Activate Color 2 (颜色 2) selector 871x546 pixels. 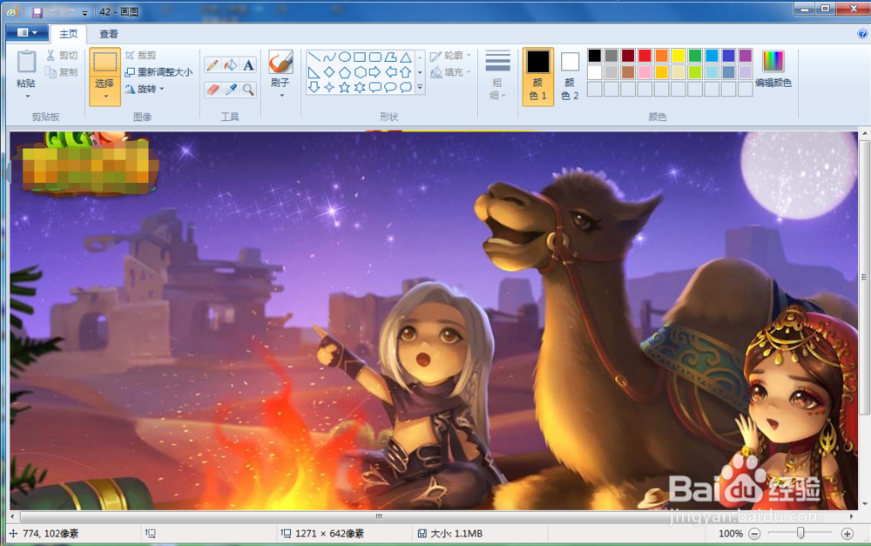tap(570, 76)
